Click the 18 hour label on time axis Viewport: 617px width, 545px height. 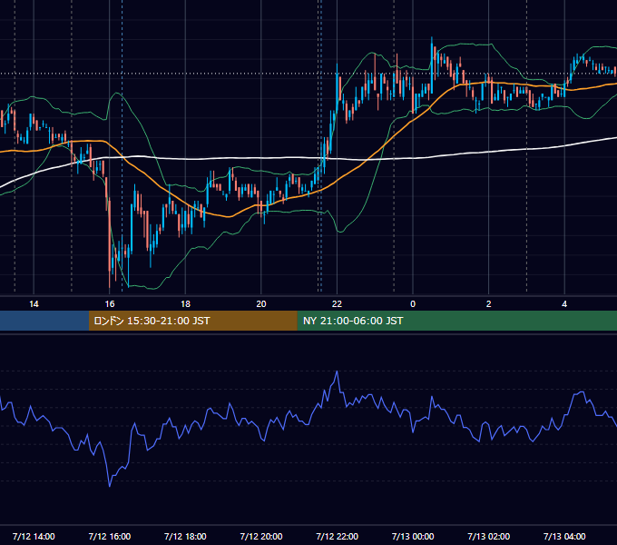tap(185, 304)
